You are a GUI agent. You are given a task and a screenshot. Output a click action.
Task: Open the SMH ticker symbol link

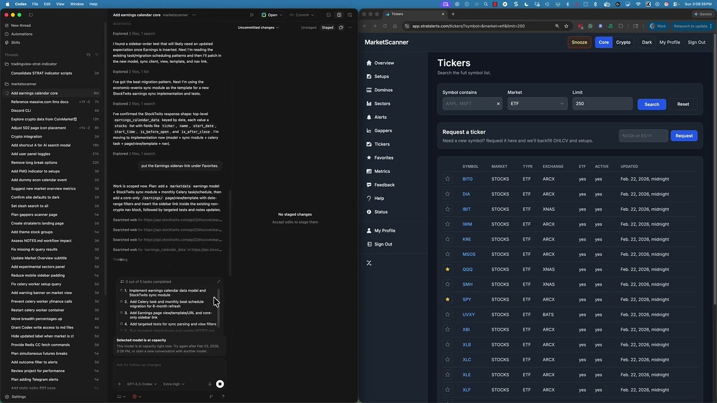point(467,284)
